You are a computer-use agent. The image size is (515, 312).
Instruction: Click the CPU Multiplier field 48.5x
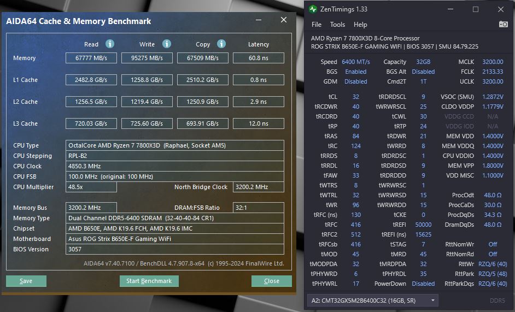point(91,187)
